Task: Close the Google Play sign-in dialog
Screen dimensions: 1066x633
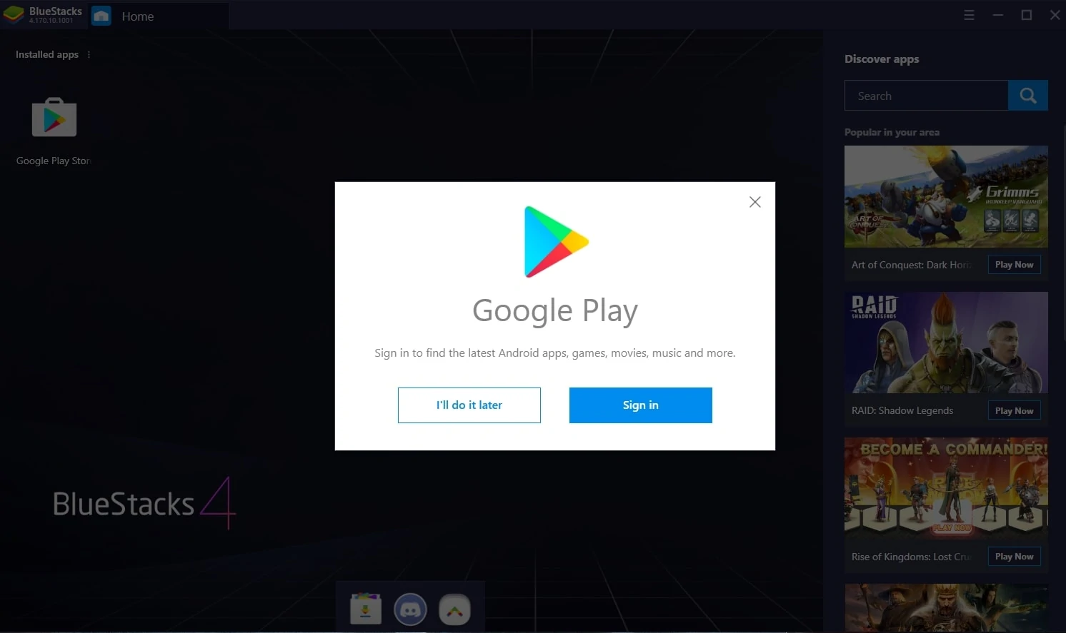Action: pyautogui.click(x=754, y=202)
